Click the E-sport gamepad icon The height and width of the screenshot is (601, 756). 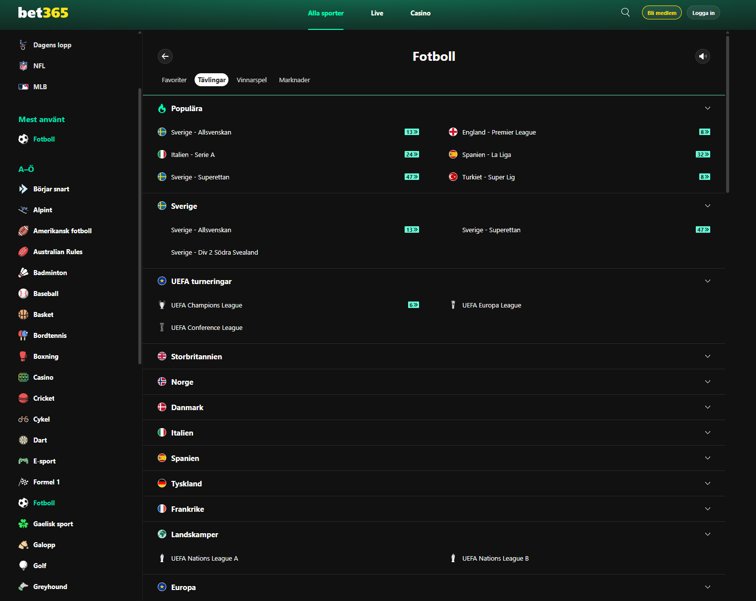point(23,461)
